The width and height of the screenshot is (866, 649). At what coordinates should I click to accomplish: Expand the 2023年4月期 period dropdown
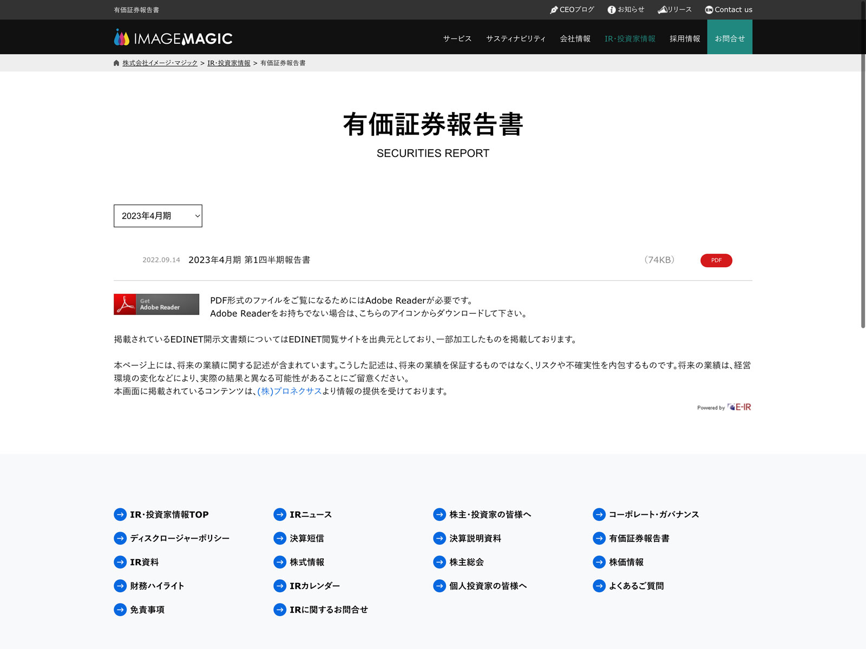pos(158,216)
